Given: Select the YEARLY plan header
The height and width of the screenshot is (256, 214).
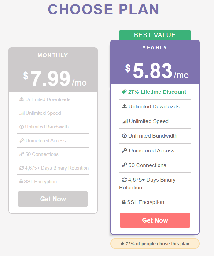Looking at the screenshot, I should [155, 48].
